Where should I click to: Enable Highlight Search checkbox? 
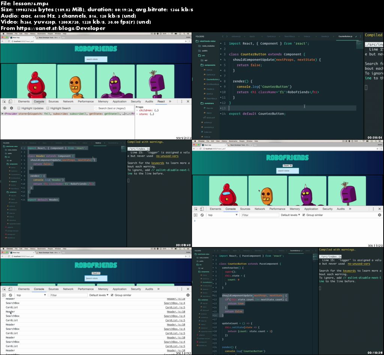click(x=48, y=108)
